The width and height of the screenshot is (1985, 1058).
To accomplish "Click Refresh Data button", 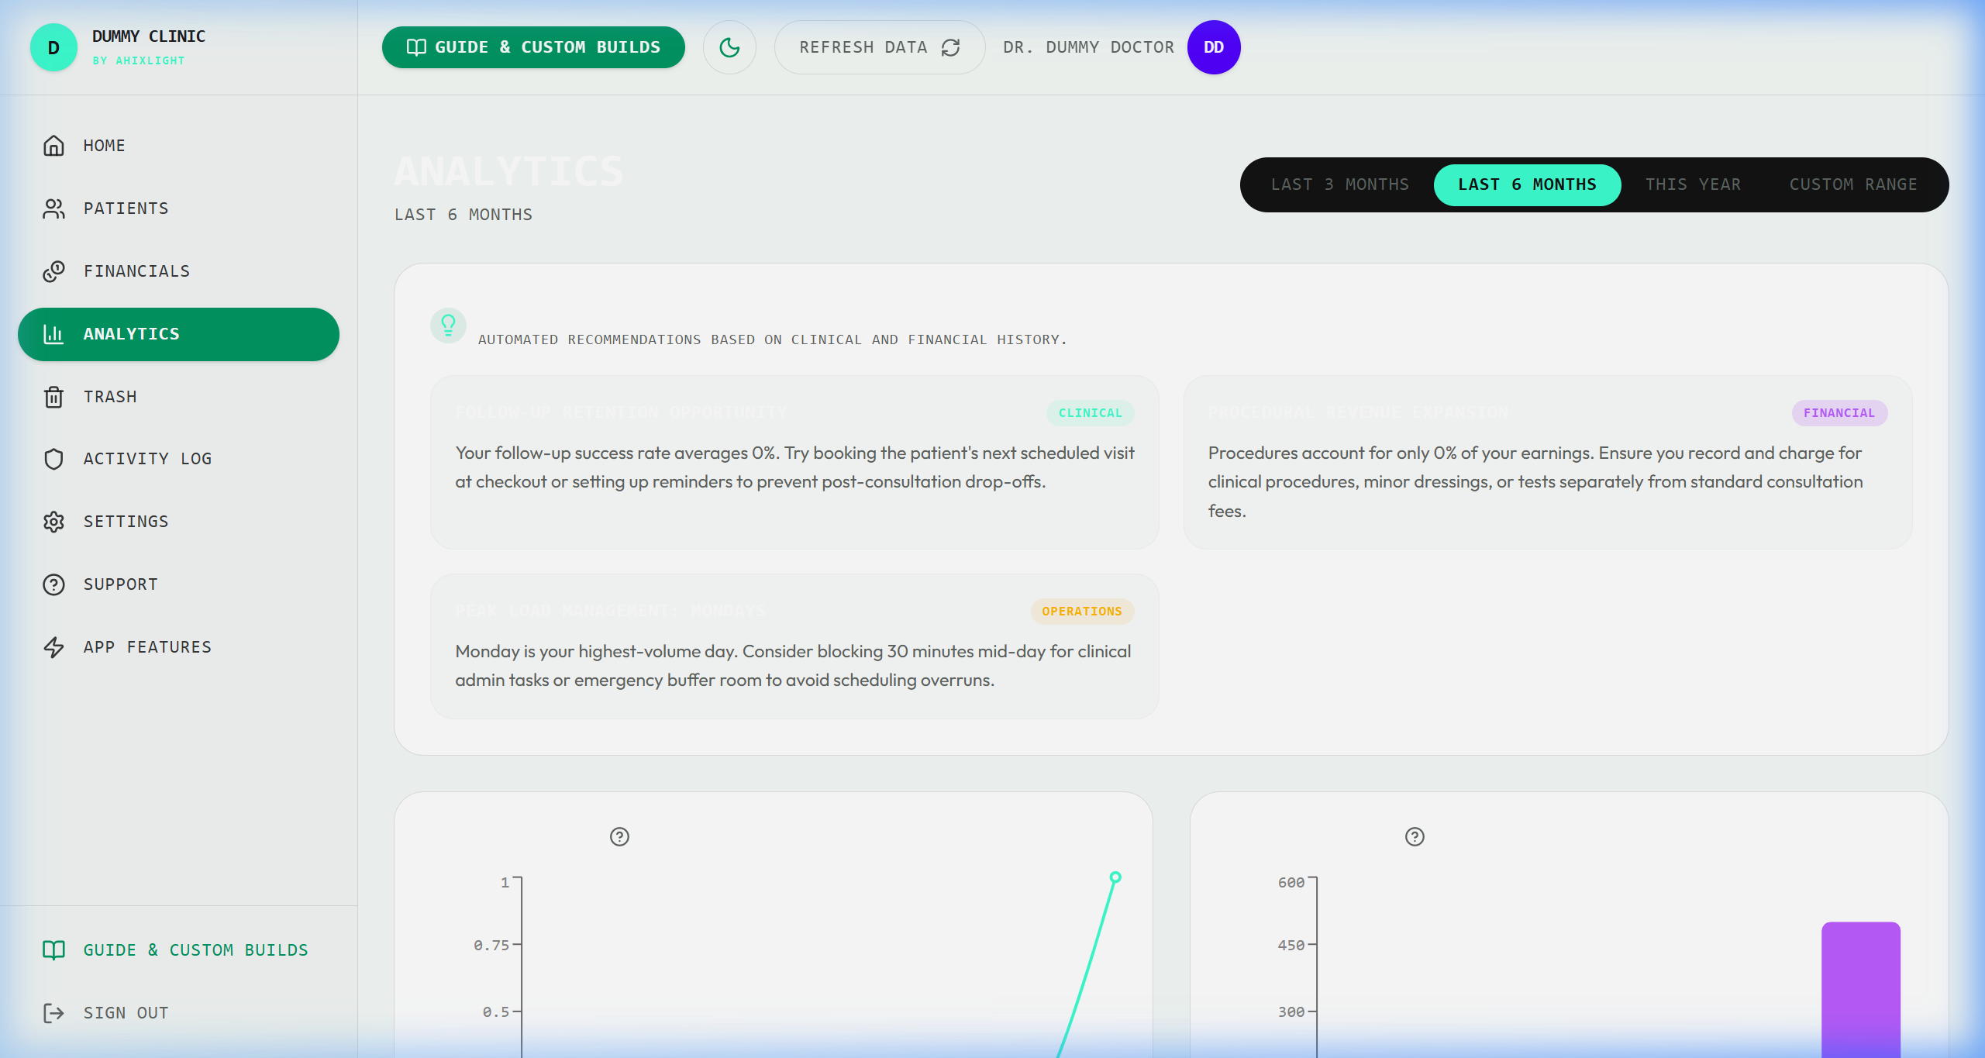I will tap(880, 47).
